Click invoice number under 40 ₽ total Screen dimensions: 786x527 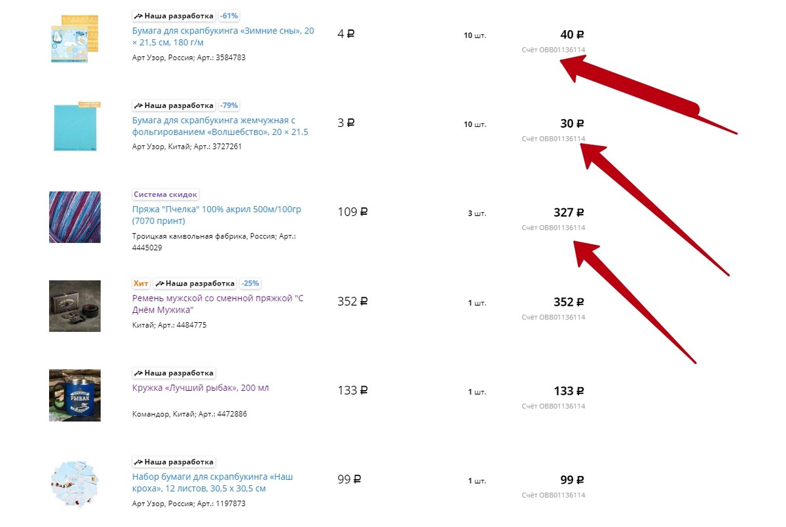553,50
